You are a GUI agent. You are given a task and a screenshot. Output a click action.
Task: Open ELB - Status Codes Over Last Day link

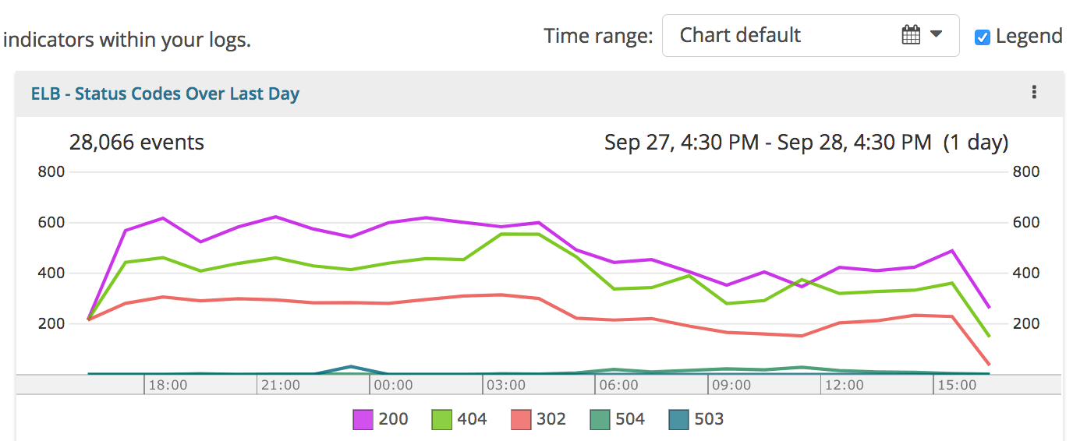(165, 93)
